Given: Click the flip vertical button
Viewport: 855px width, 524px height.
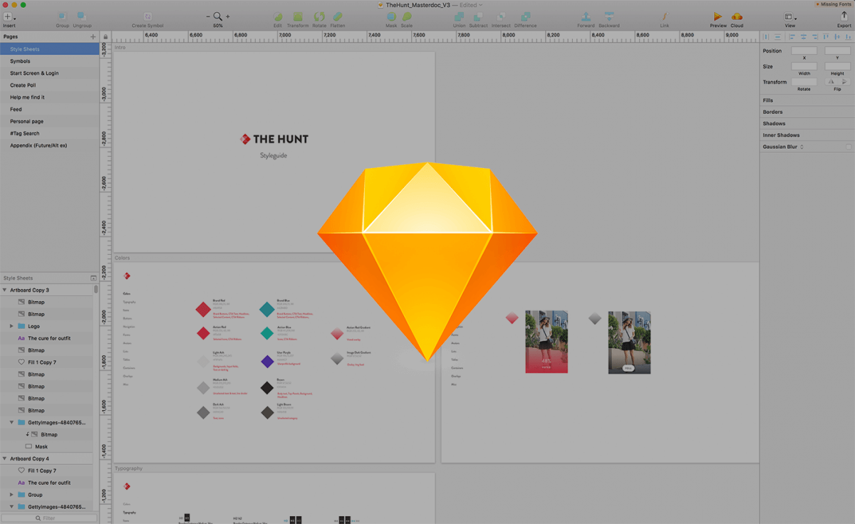Looking at the screenshot, I should click(844, 82).
